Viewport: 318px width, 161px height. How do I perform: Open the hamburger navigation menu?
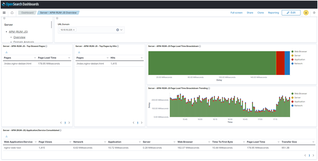pos(4,13)
